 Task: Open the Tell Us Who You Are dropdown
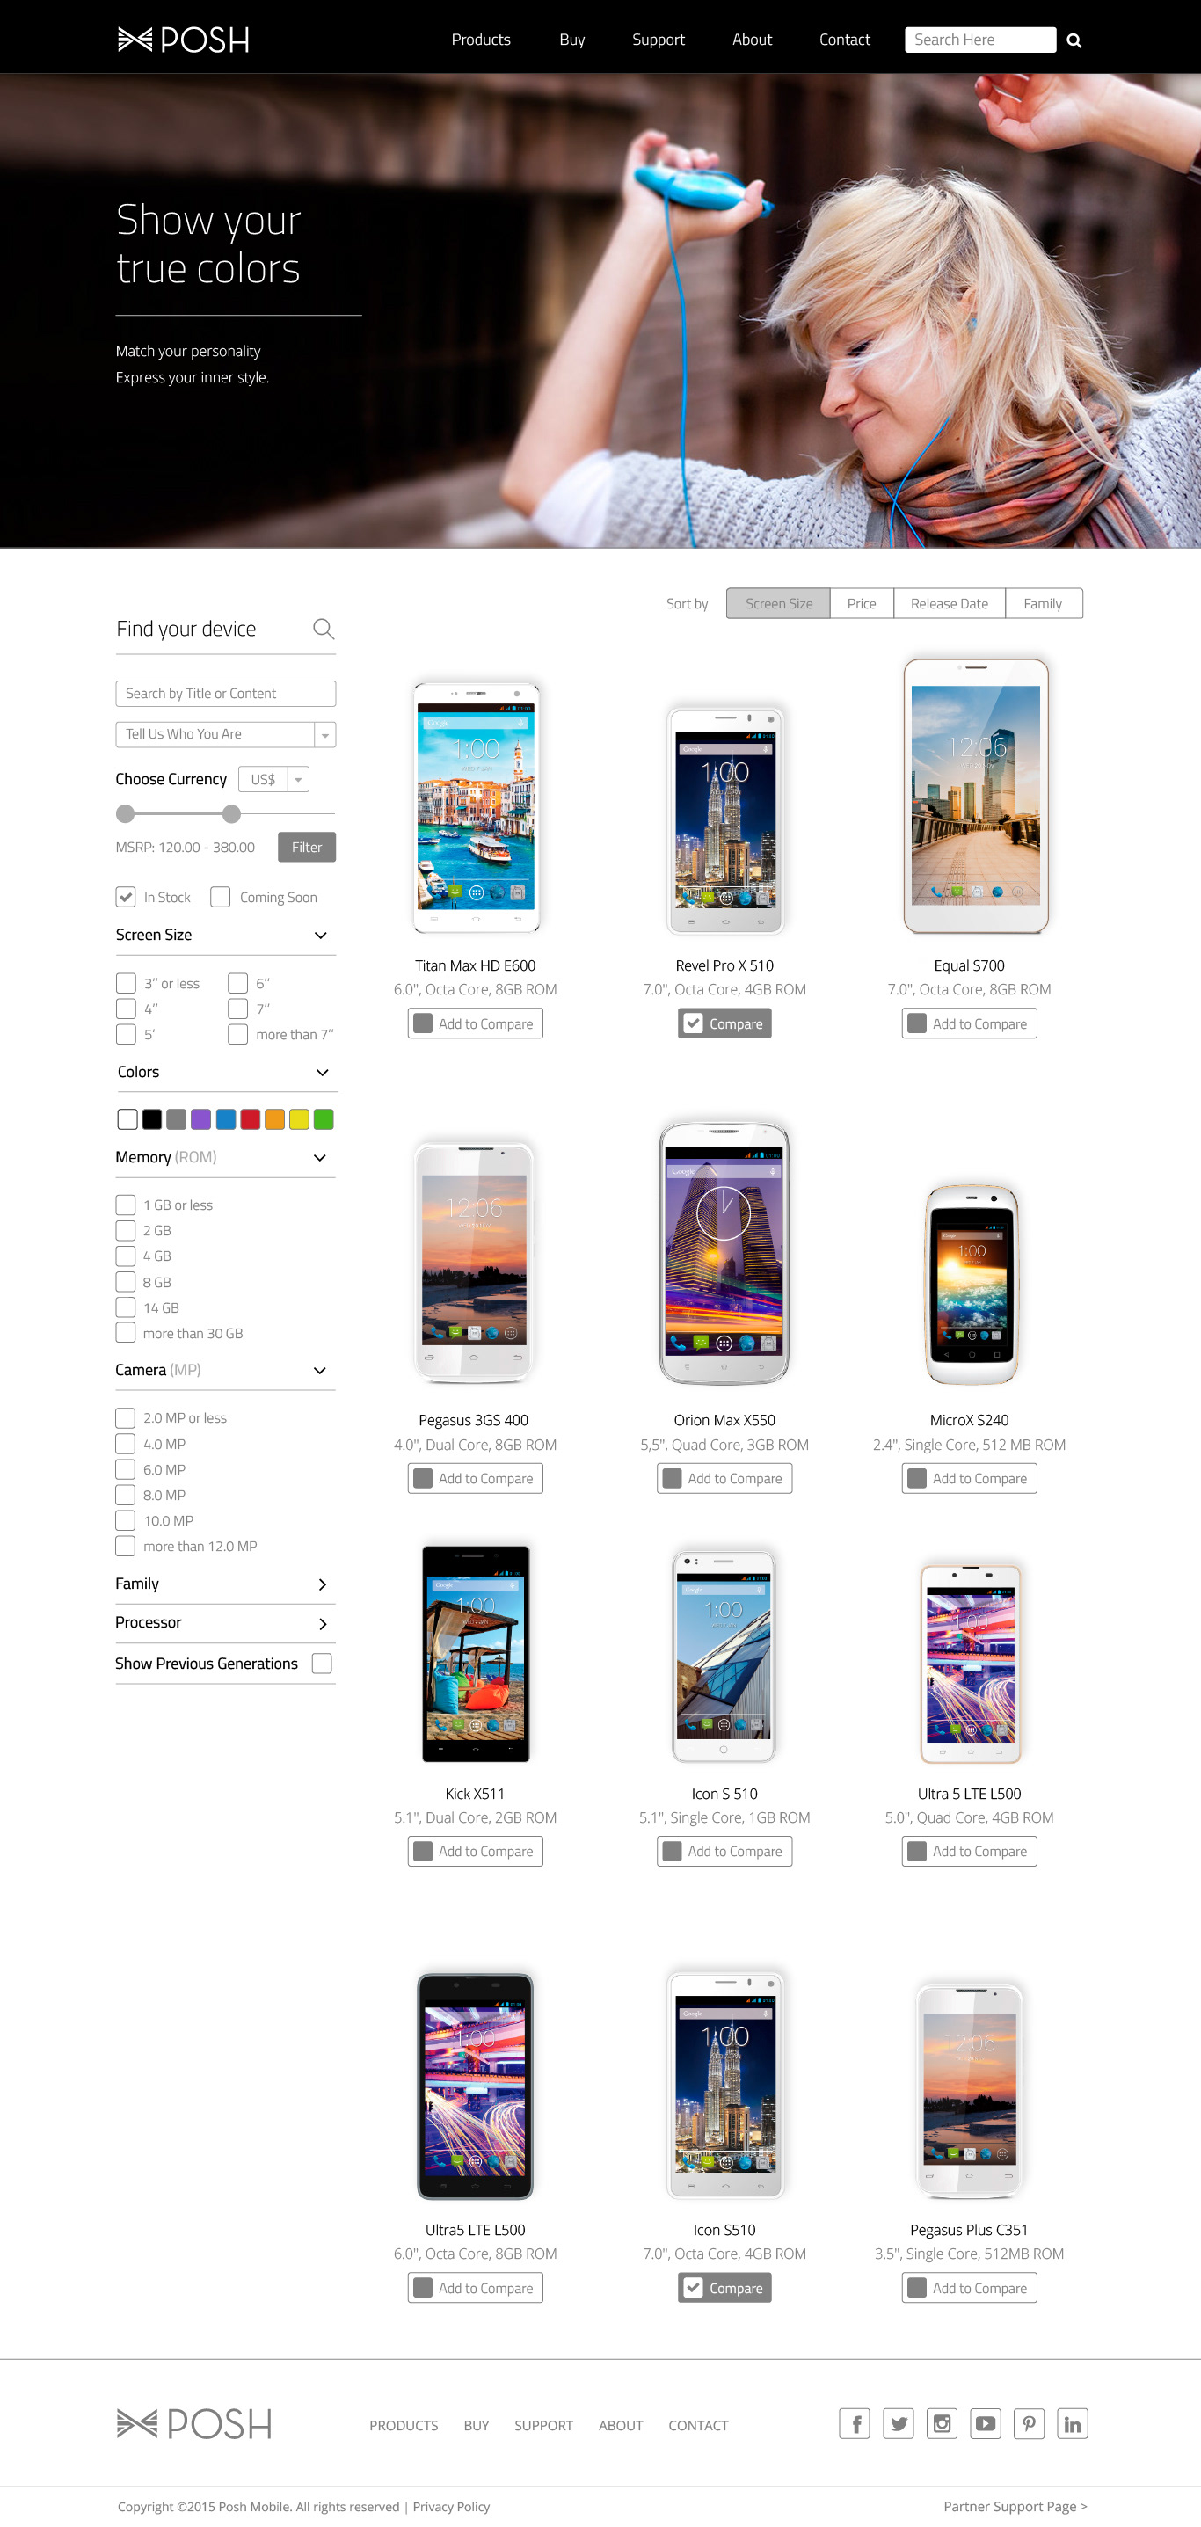click(226, 734)
